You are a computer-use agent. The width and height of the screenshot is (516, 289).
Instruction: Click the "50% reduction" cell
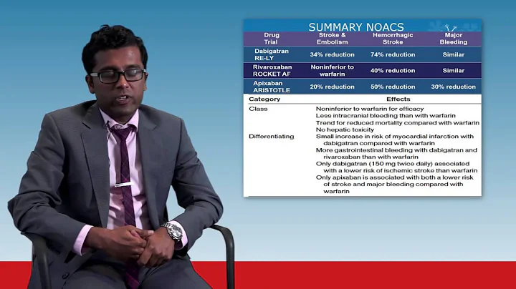pyautogui.click(x=393, y=87)
